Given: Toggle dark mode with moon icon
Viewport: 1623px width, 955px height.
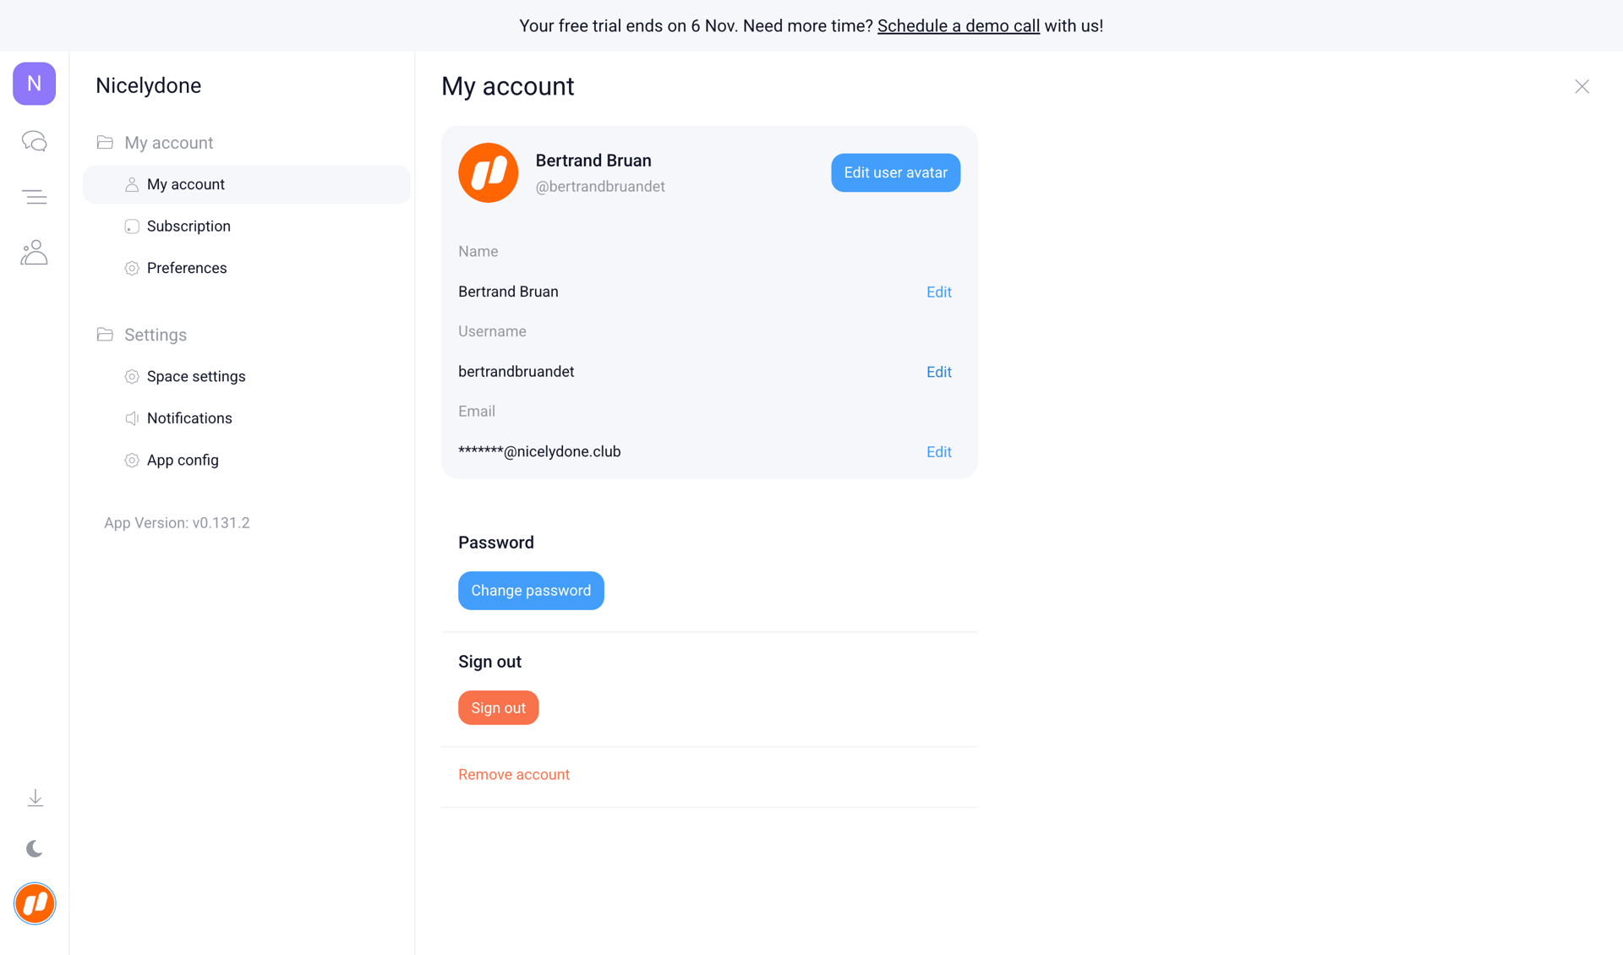Looking at the screenshot, I should pyautogui.click(x=35, y=849).
